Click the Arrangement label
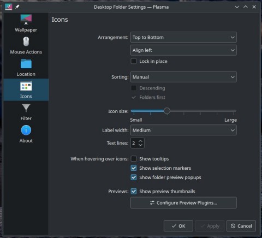Screen dimensions: 262x238 coord(113,37)
